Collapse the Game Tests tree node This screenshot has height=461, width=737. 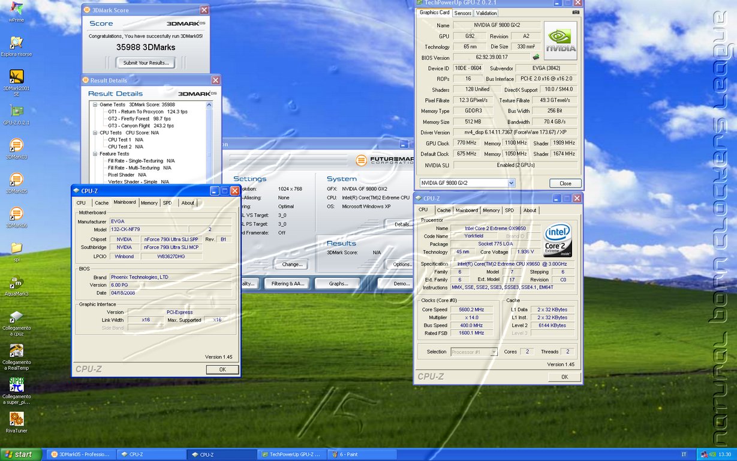pyautogui.click(x=95, y=104)
